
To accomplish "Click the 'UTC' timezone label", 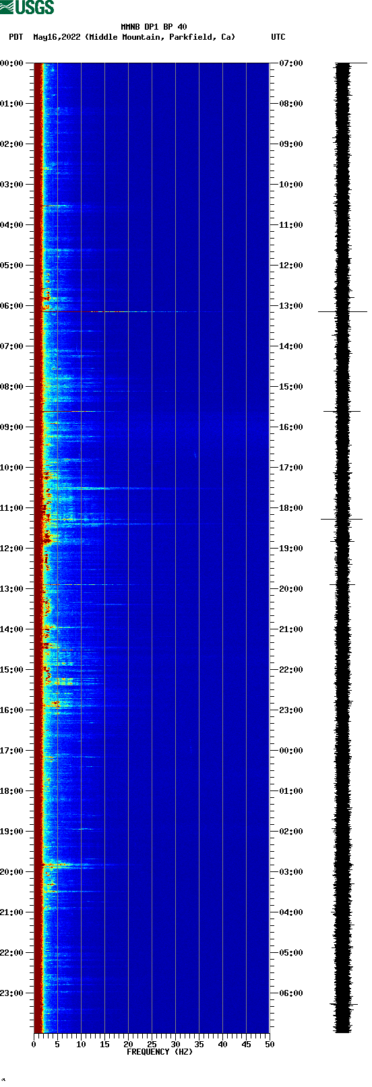I will tap(278, 37).
